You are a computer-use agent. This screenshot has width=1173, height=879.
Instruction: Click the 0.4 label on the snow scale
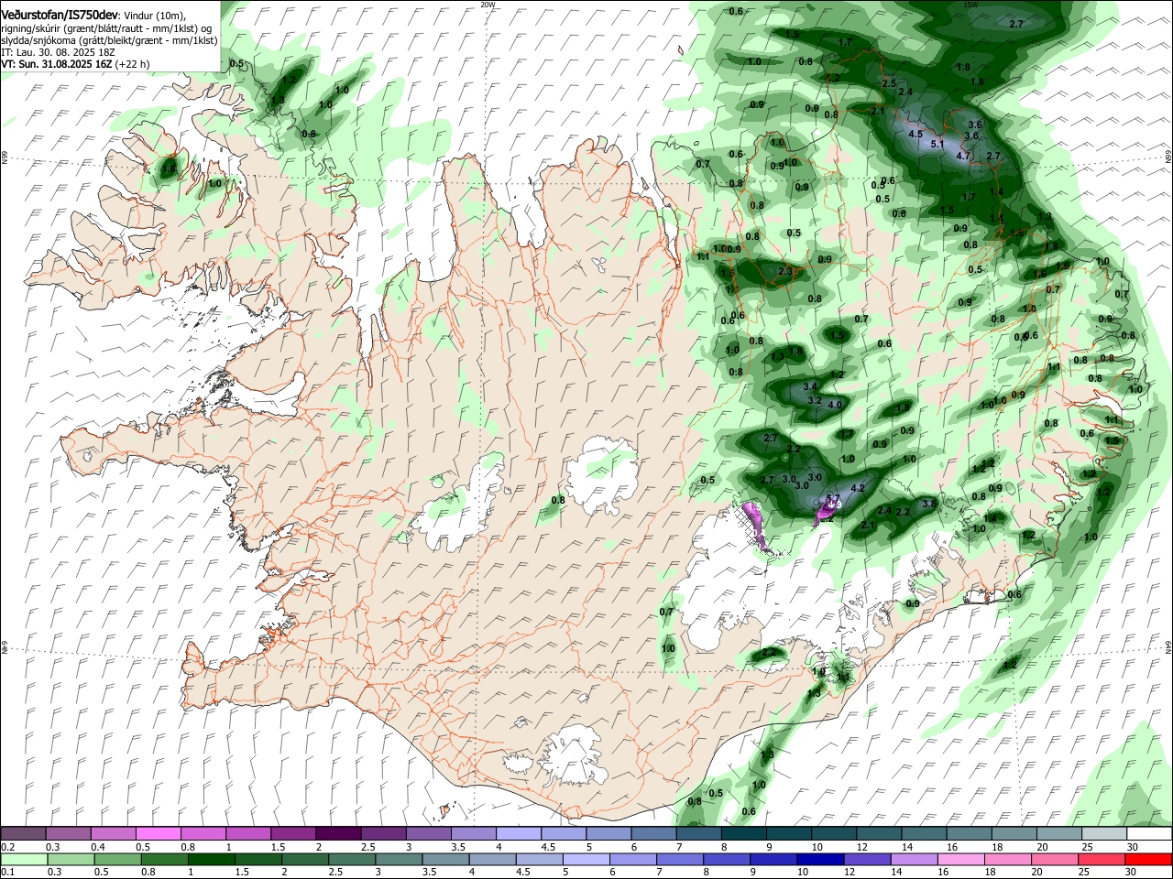[97, 847]
